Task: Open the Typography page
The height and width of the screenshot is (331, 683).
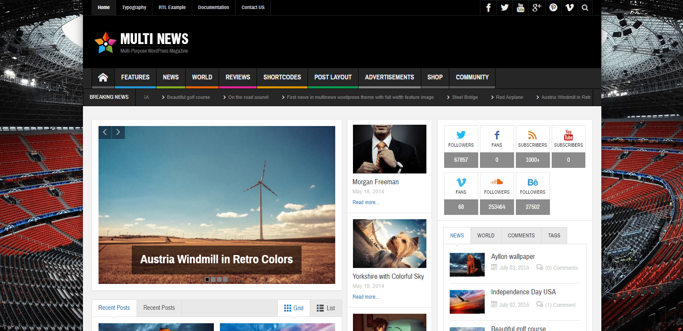Action: click(x=134, y=7)
